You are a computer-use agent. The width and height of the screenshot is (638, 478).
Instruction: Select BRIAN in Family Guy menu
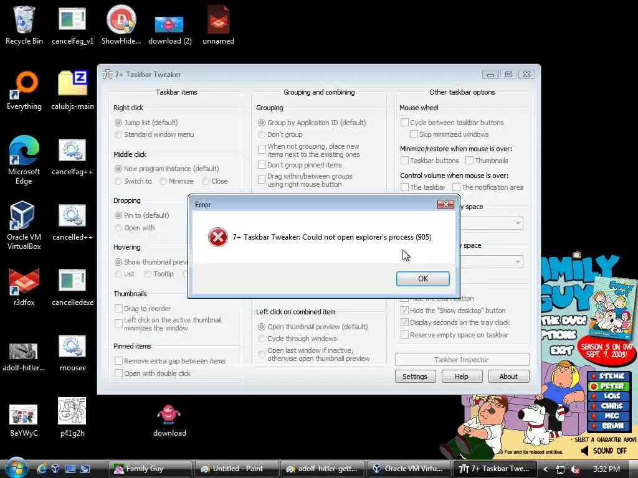tap(608, 426)
